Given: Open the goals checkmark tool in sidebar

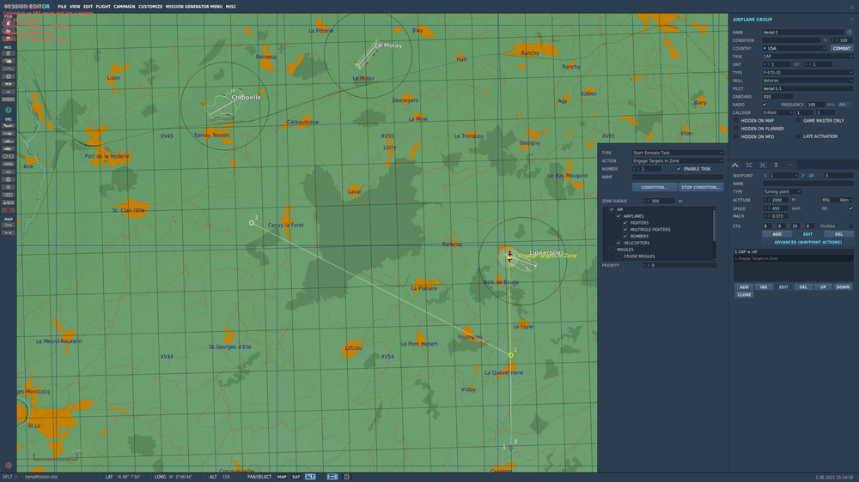Looking at the screenshot, I should pos(9,92).
